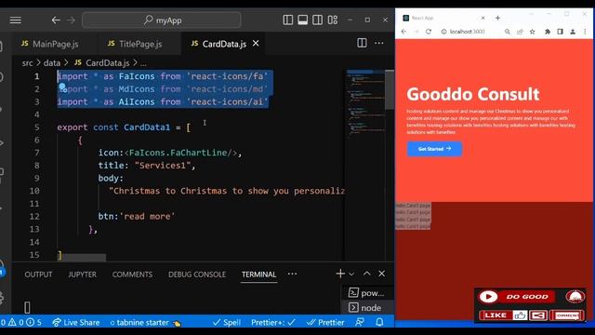
Task: Toggle the browser side panel icon
Action: pos(560,32)
